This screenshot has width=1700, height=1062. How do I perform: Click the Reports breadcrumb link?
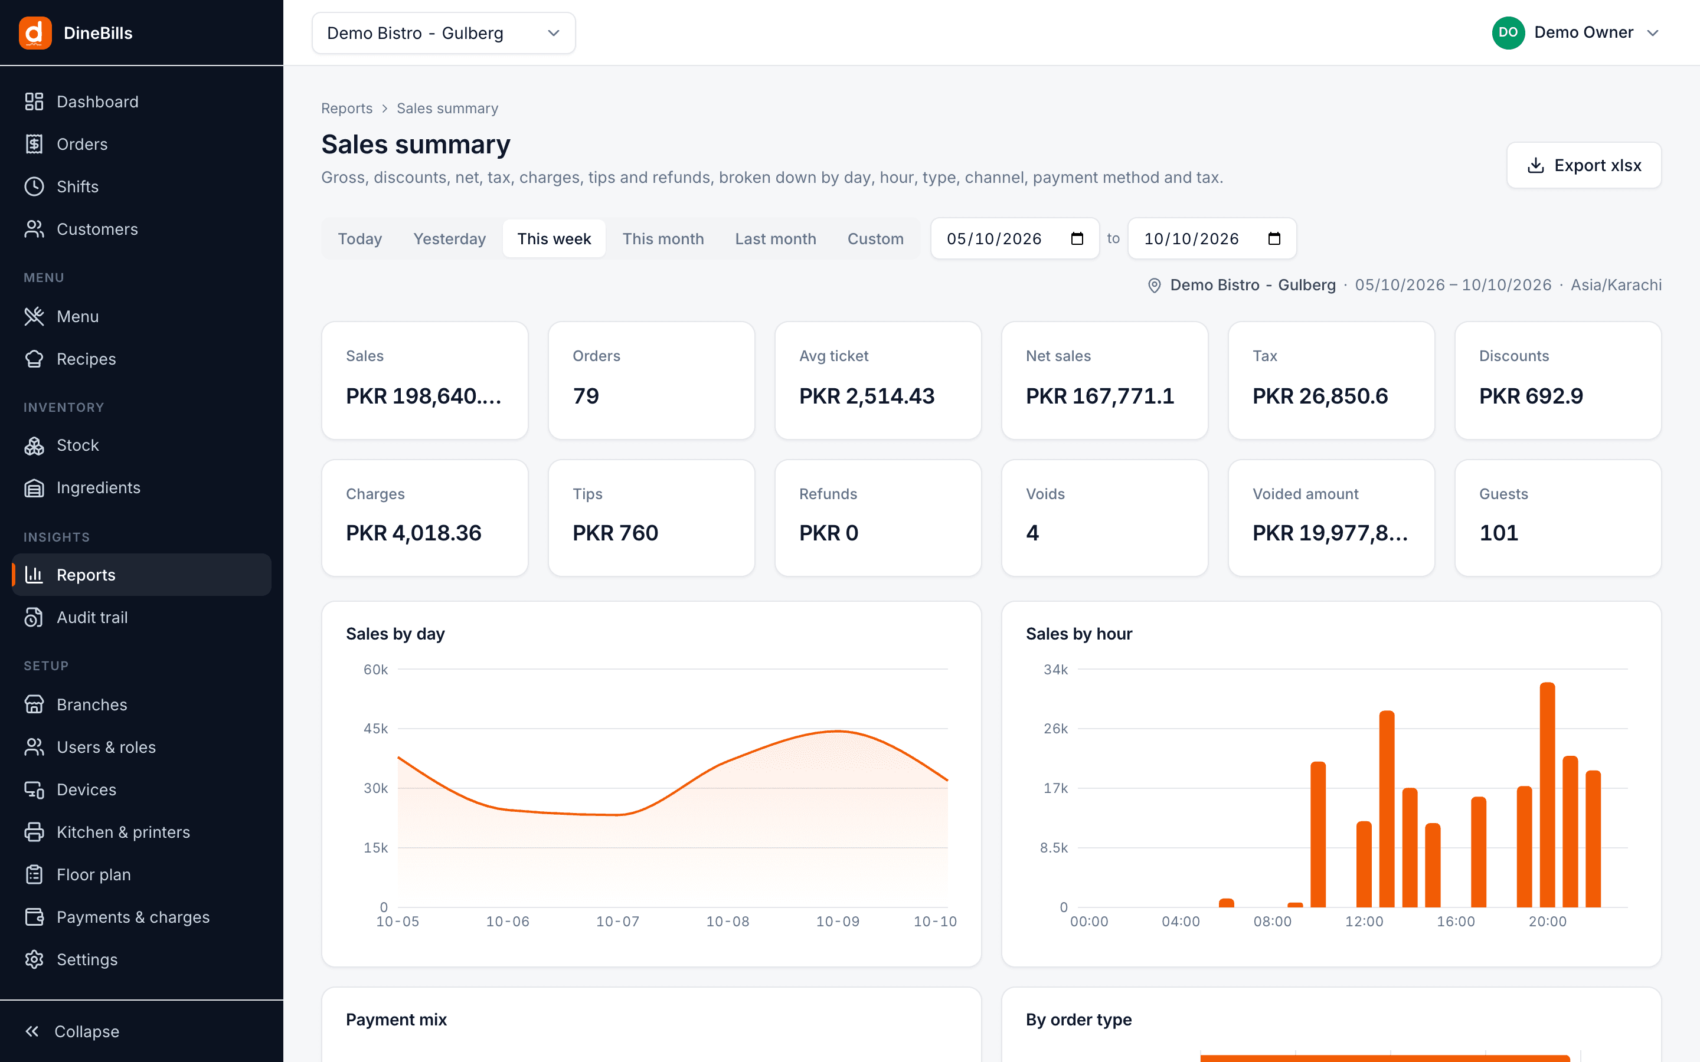click(x=346, y=108)
